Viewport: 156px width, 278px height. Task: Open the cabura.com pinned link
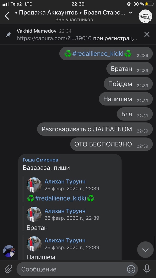pyautogui.click(x=54, y=38)
